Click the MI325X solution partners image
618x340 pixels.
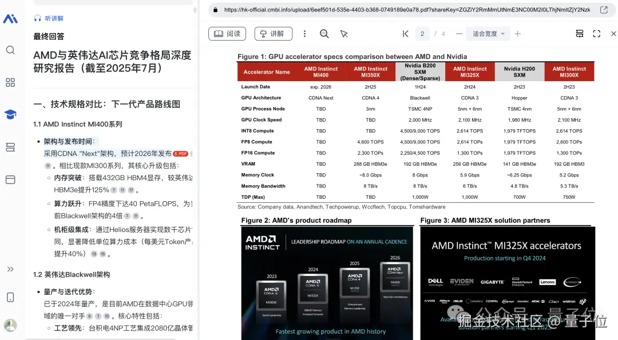click(x=508, y=283)
